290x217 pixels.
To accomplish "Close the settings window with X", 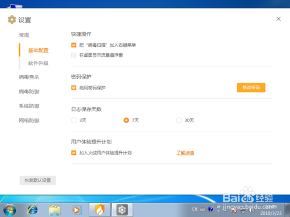I will pyautogui.click(x=278, y=19).
